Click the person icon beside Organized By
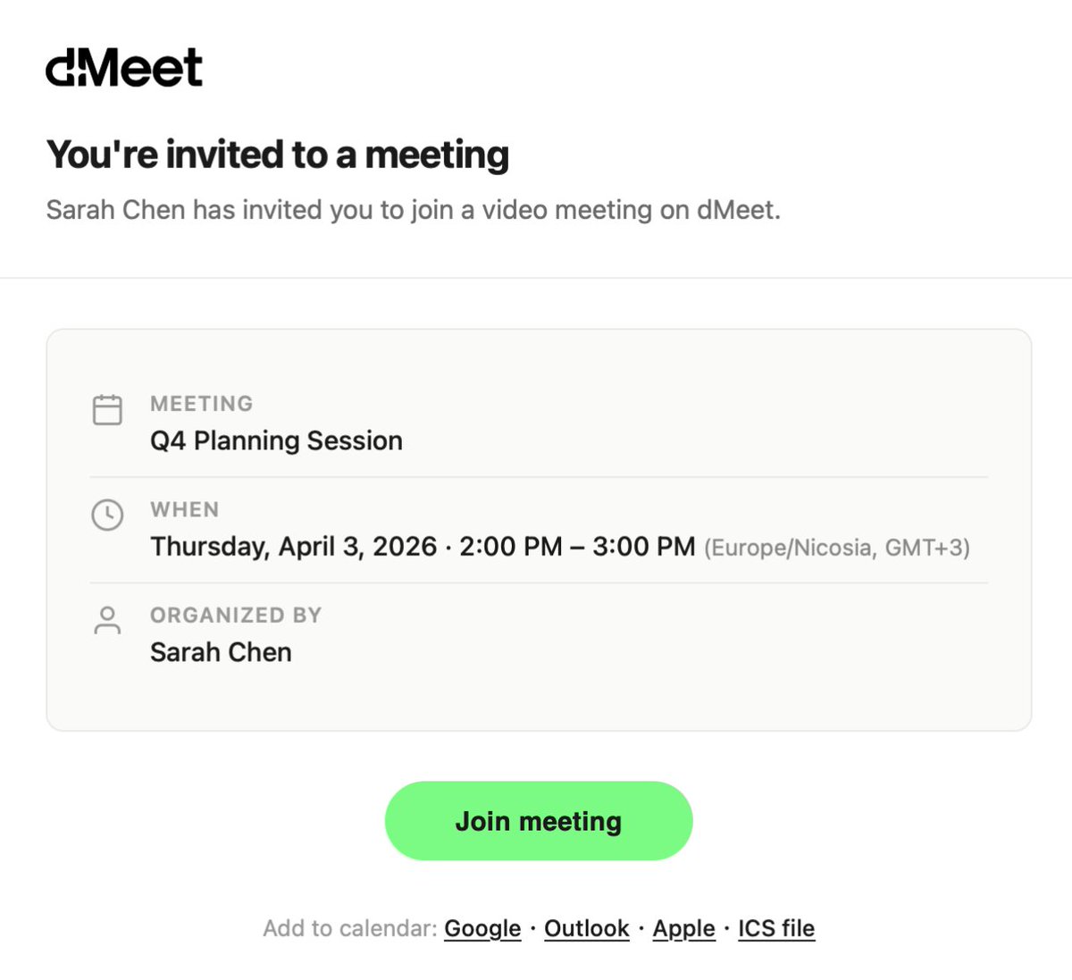The image size is (1072, 980). [x=107, y=620]
